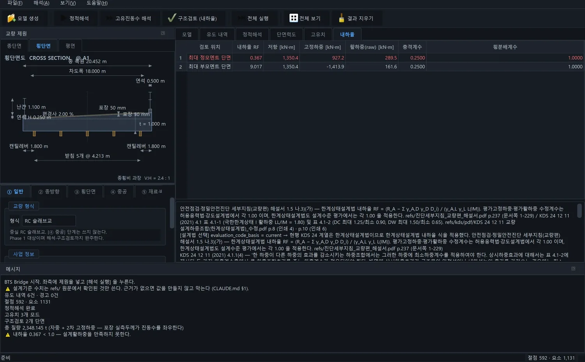Click the checkmark icon for 구조검토 (내하율)
585x362 pixels.
coord(172,18)
